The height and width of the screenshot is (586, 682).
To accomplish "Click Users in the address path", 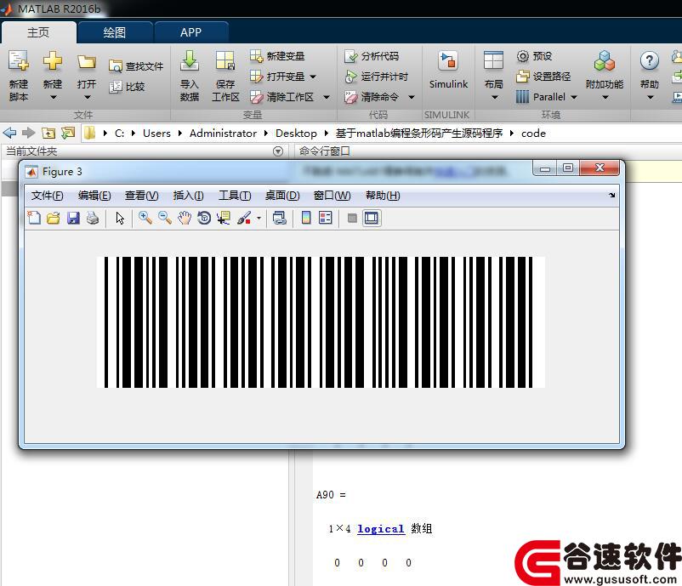I will 156,134.
